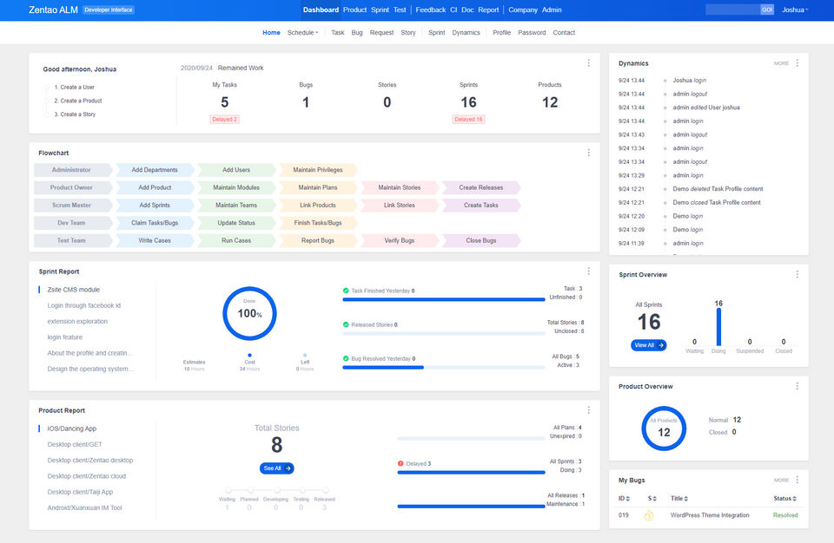
Task: Go to the Product menu item
Action: [354, 10]
